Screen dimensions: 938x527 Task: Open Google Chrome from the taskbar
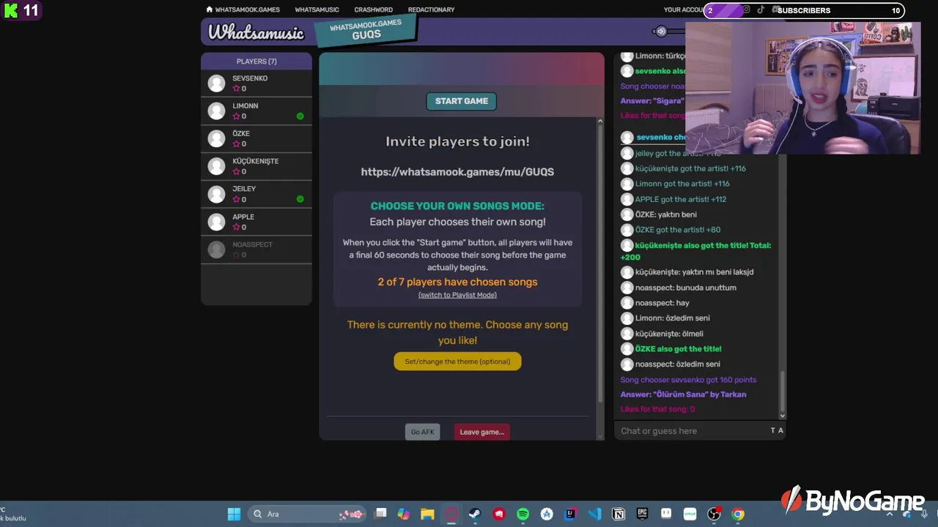pos(738,514)
